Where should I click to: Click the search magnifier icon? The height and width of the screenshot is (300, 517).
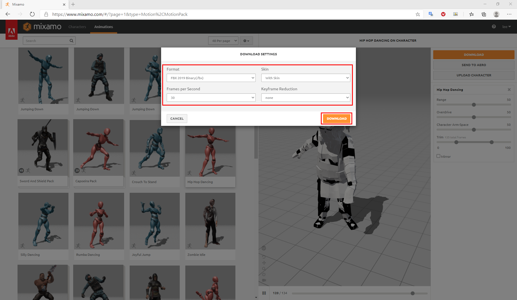point(72,41)
